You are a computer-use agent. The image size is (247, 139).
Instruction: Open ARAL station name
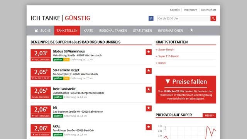[56, 126]
